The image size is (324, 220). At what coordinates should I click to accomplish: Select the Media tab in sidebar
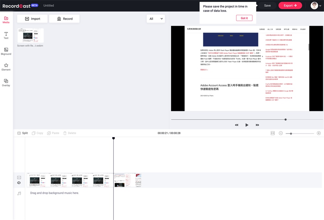(x=6, y=20)
